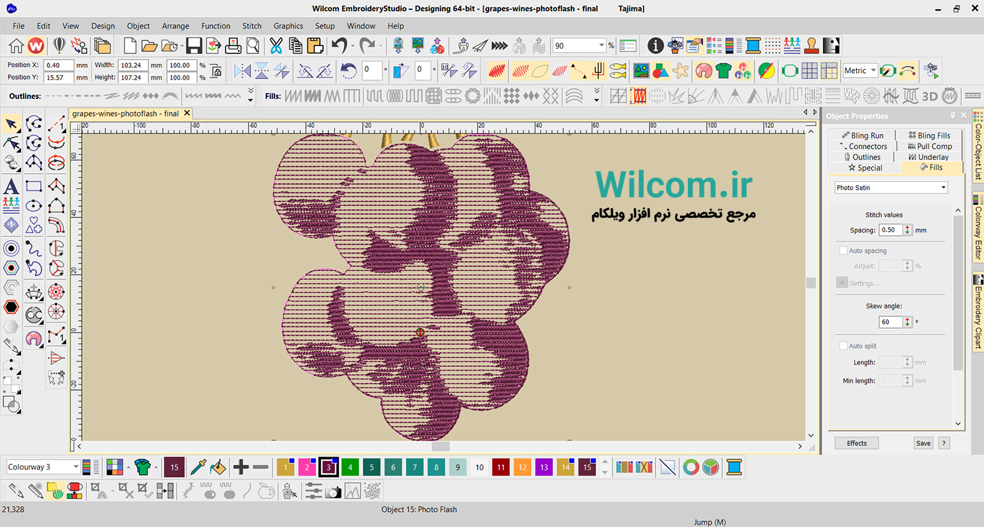Open the Graphics menu
Viewport: 984px width, 527px height.
(288, 26)
